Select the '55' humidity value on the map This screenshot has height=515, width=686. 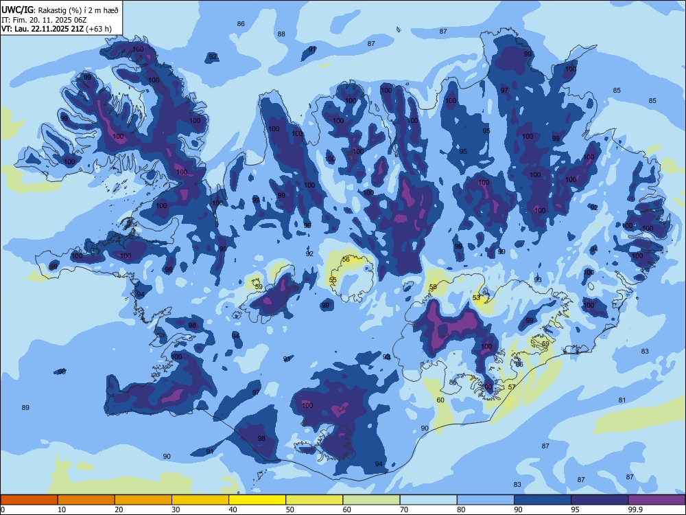pyautogui.click(x=333, y=280)
